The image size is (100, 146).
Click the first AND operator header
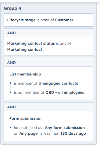[48, 33]
